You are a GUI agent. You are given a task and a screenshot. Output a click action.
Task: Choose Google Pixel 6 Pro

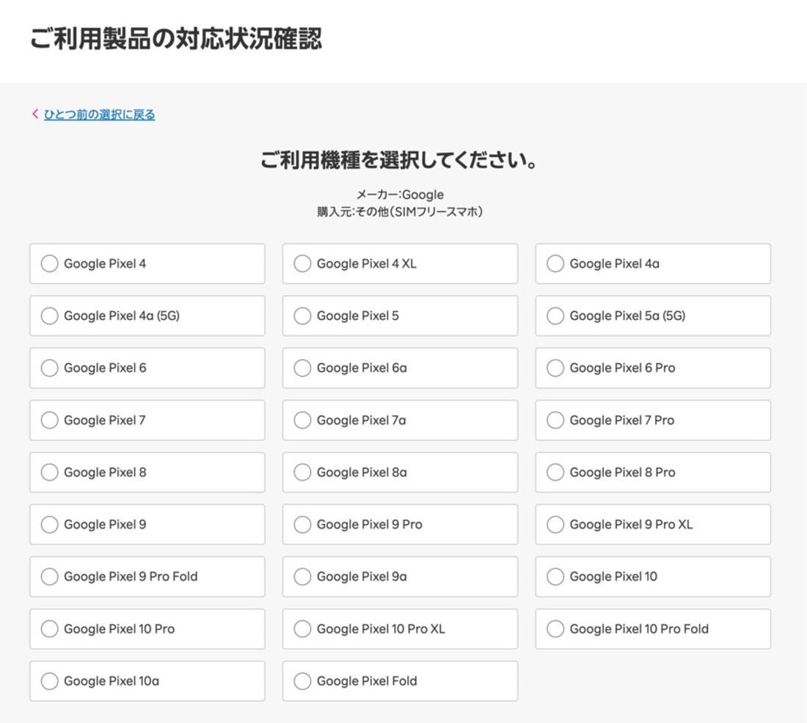click(653, 368)
